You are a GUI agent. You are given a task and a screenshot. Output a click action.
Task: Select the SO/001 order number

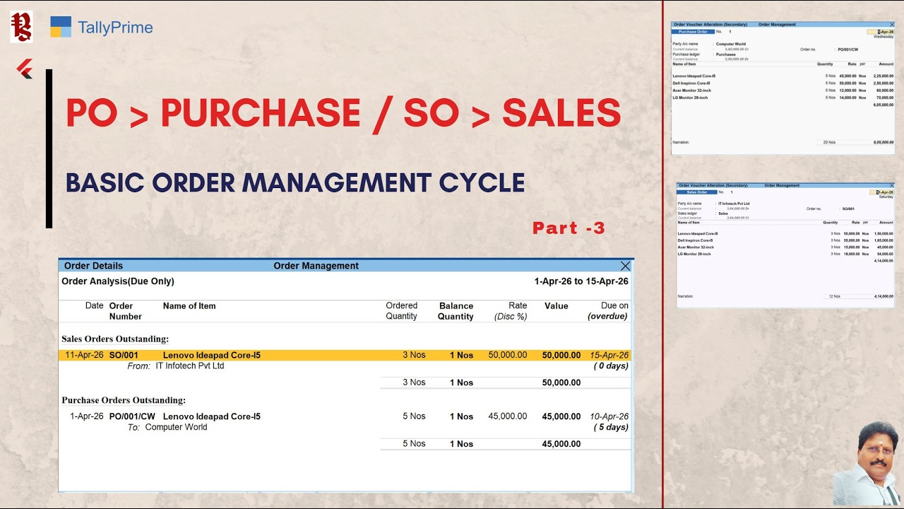[124, 355]
